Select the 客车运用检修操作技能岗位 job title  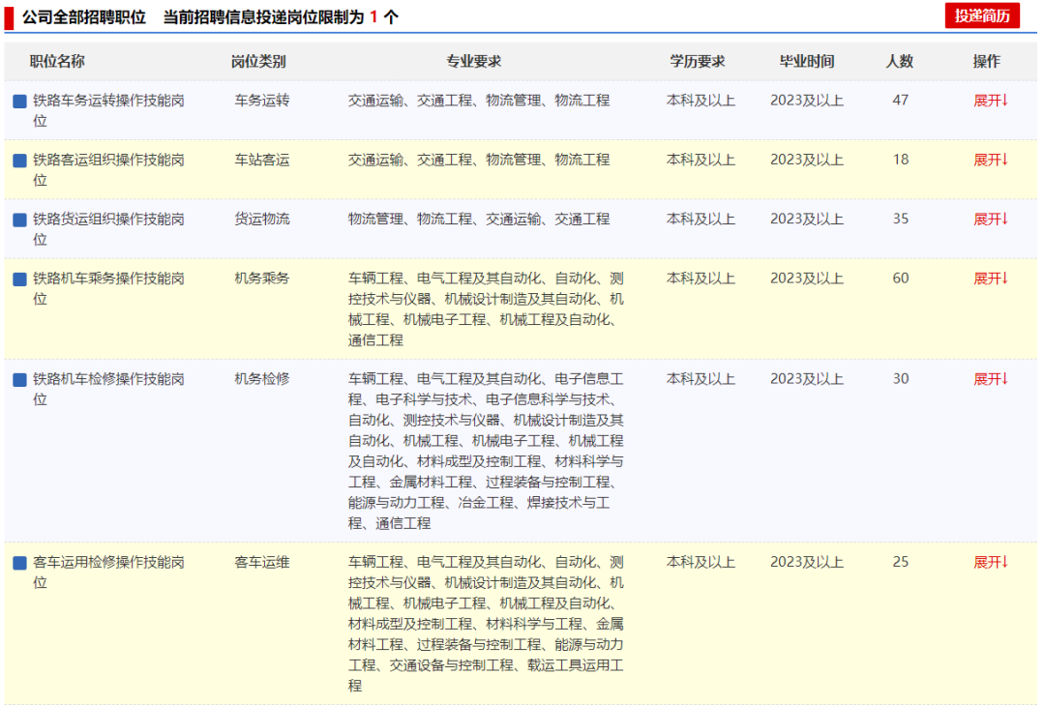click(x=108, y=573)
